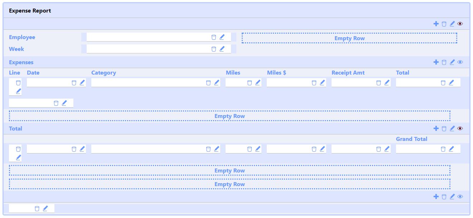Viewport: 473px width, 218px height.
Task: Click the Empty Row below the Expenses line
Action: coord(230,116)
